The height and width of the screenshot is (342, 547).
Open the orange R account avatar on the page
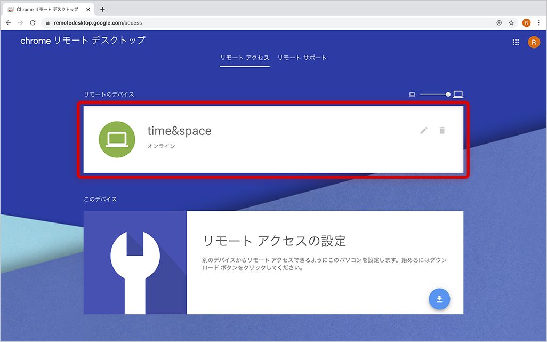pos(533,42)
